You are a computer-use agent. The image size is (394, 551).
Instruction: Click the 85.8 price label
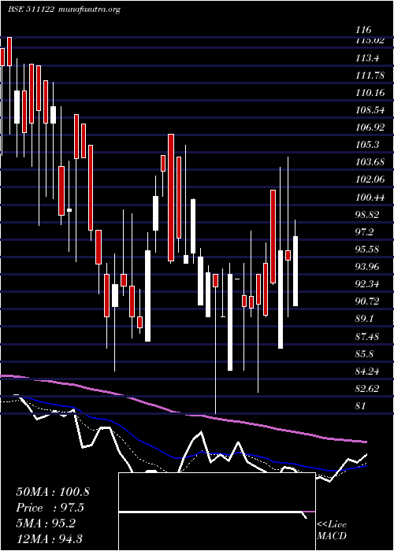click(364, 353)
